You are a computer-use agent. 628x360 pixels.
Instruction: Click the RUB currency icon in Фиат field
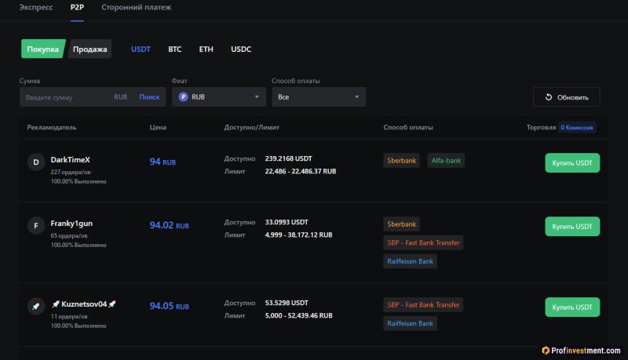(183, 97)
